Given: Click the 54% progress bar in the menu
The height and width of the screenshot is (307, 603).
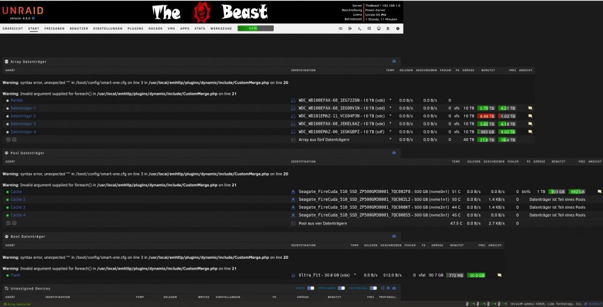Looking at the screenshot, I should pos(255,28).
